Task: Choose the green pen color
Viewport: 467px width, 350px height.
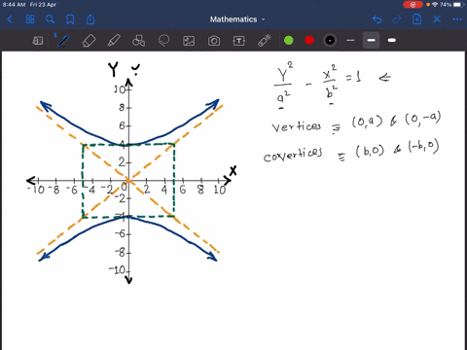Action: point(288,40)
